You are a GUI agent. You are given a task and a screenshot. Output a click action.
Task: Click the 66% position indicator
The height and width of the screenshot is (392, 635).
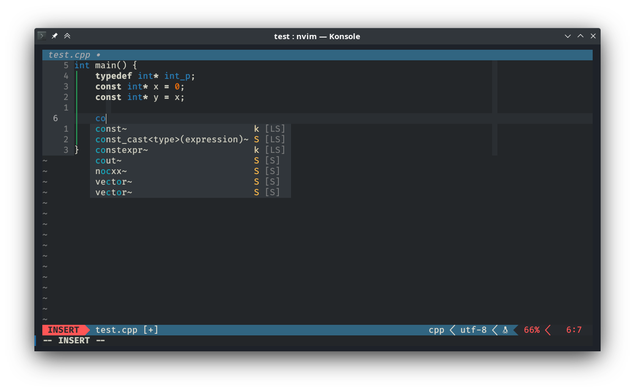(x=532, y=330)
